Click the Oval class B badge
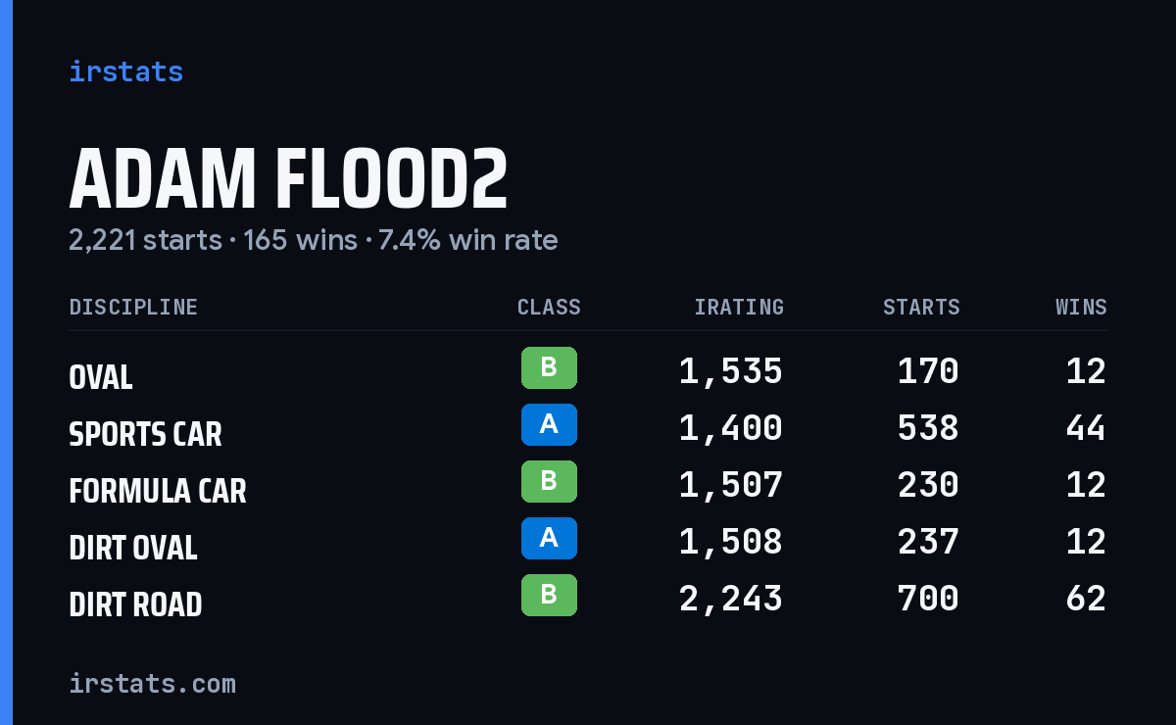Image resolution: width=1176 pixels, height=725 pixels. coord(549,368)
